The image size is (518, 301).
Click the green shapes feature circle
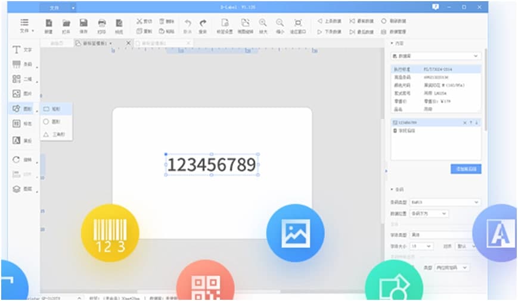(x=394, y=280)
